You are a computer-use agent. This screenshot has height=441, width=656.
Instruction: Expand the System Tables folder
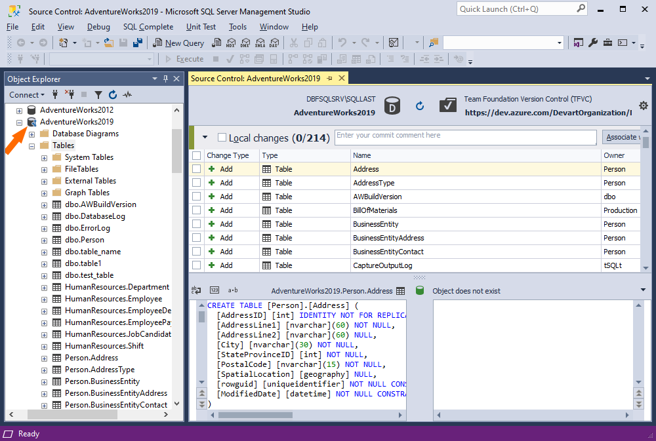tap(45, 158)
